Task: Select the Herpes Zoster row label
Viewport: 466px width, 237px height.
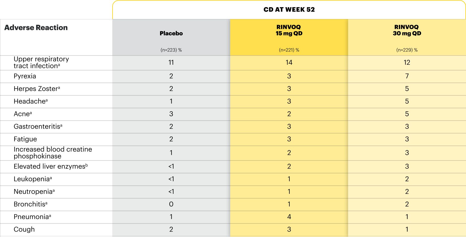Action: pyautogui.click(x=37, y=89)
